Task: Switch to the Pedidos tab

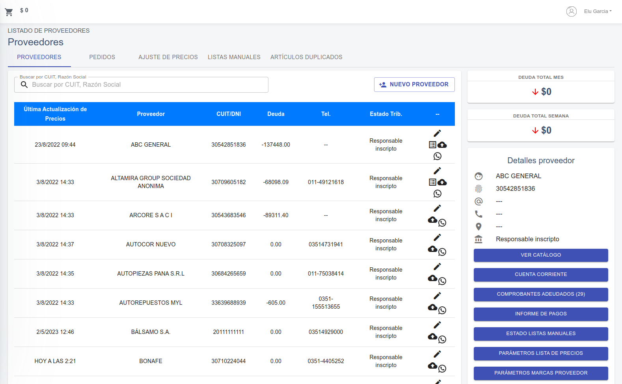Action: tap(102, 57)
